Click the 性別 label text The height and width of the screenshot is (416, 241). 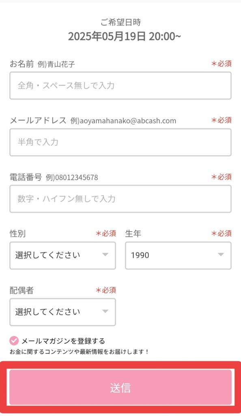[17, 234]
